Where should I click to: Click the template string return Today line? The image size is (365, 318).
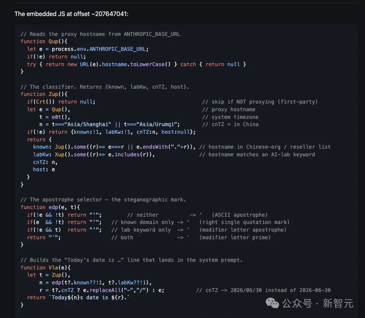coord(78,298)
